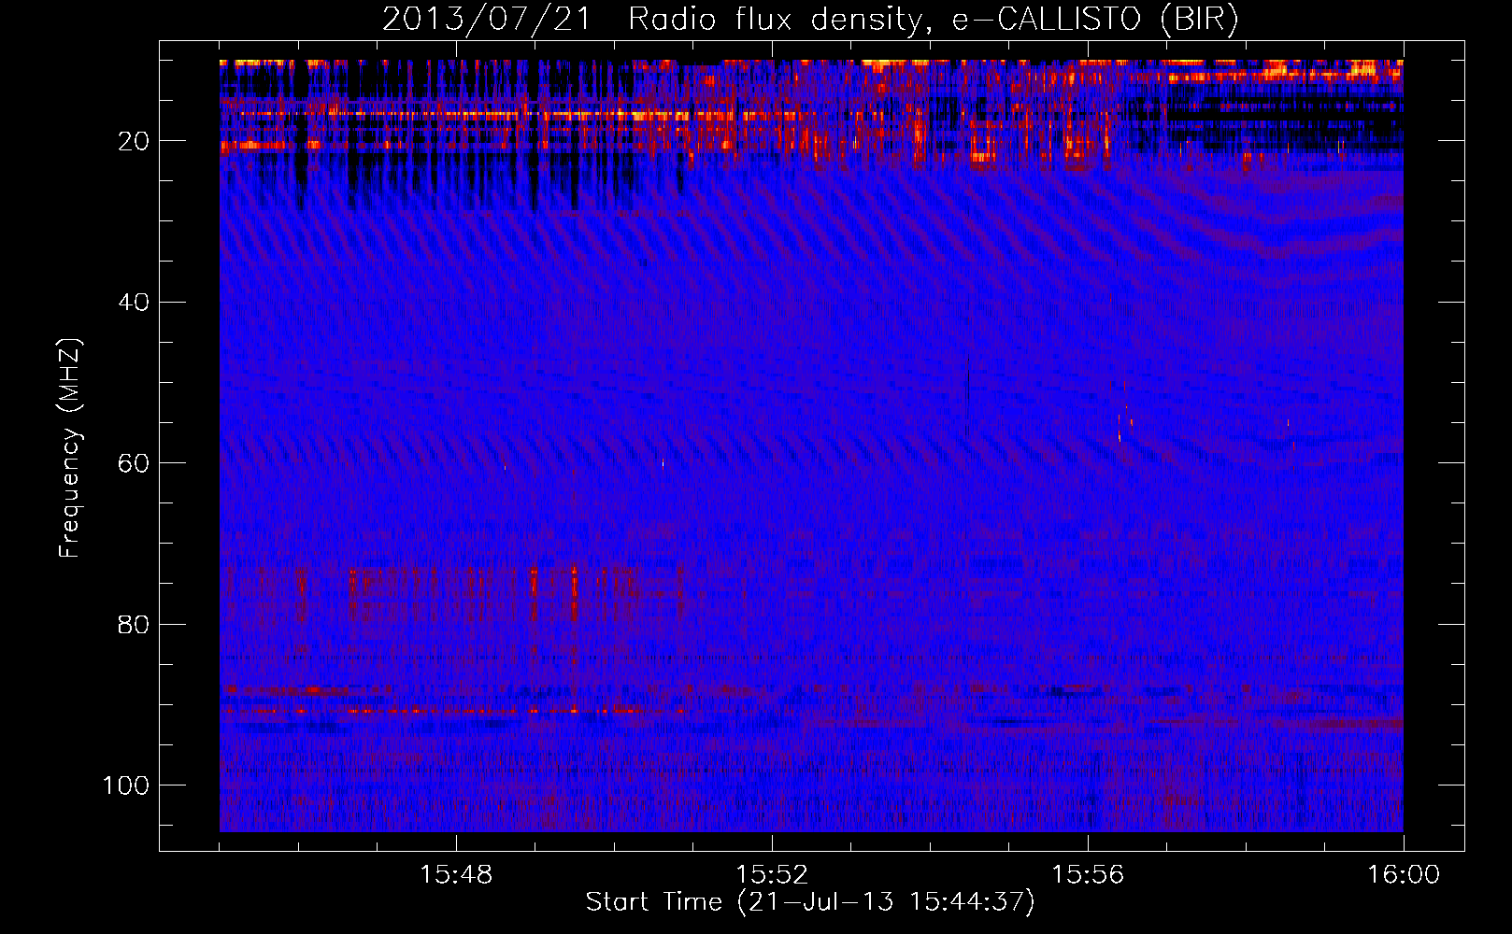This screenshot has height=934, width=1512.
Task: Click the 40 frequency tick label
Action: (x=134, y=303)
